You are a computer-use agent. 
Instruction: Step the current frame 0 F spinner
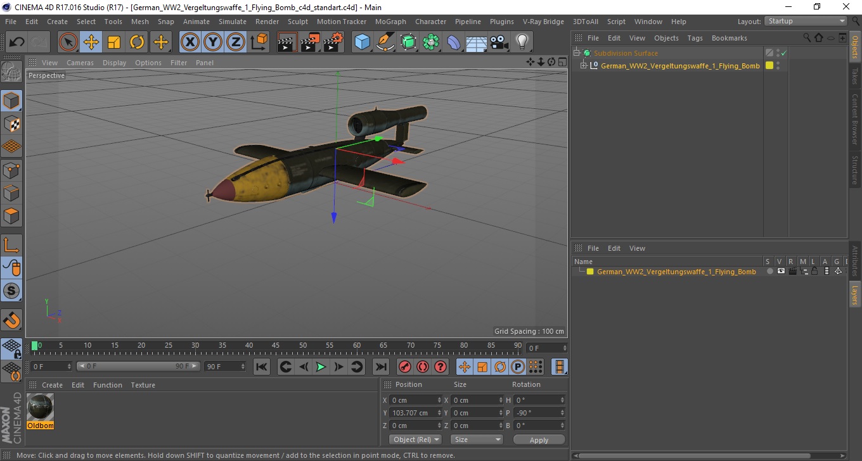point(69,367)
